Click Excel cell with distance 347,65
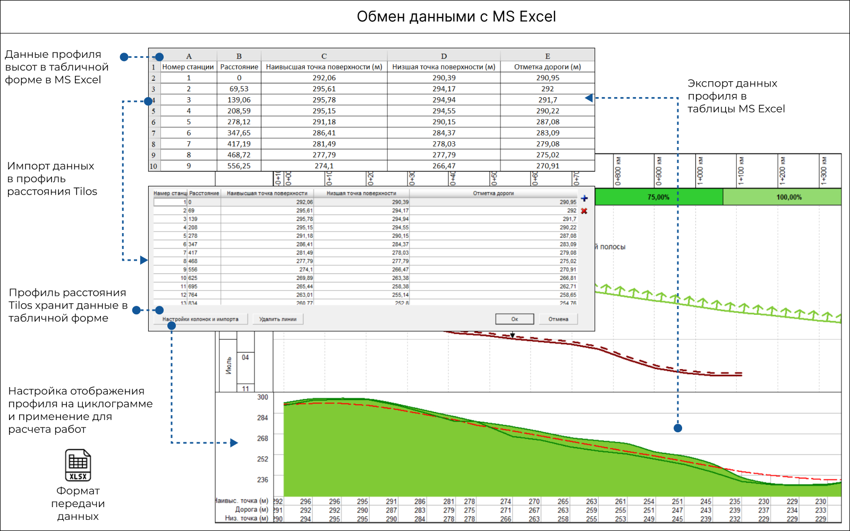 [239, 133]
